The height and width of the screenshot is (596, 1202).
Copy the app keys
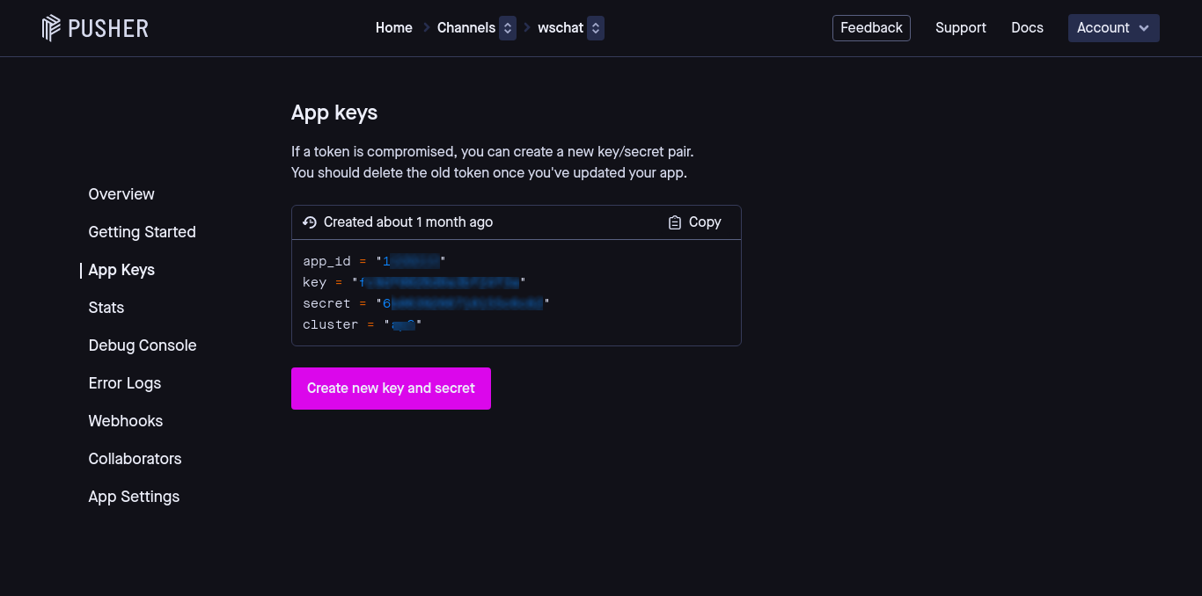695,222
